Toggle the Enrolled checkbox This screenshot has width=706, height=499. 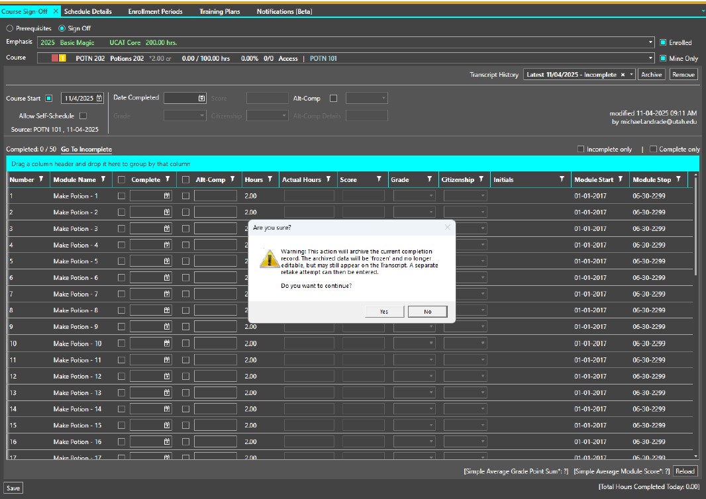click(x=662, y=43)
